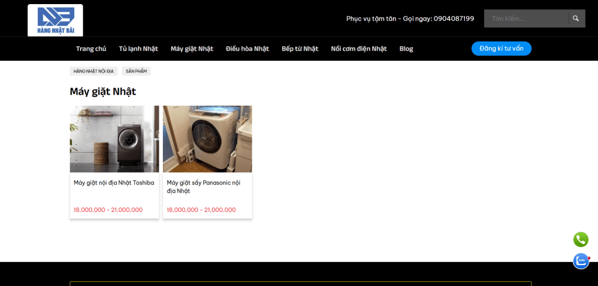Screen dimensions: 598x286
Task: Go to Trang chủ menu item
Action: tap(91, 49)
